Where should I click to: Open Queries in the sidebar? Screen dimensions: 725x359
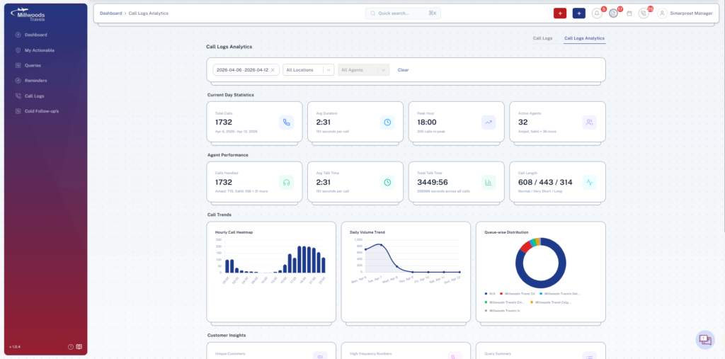click(33, 65)
